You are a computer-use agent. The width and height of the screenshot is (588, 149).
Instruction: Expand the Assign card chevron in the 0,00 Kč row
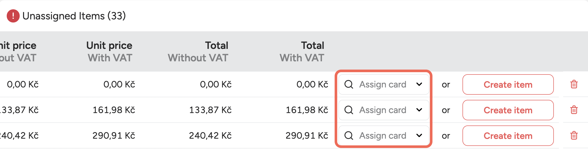[x=419, y=84]
